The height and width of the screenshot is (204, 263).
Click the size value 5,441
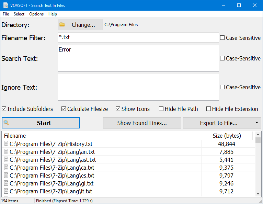point(227,160)
